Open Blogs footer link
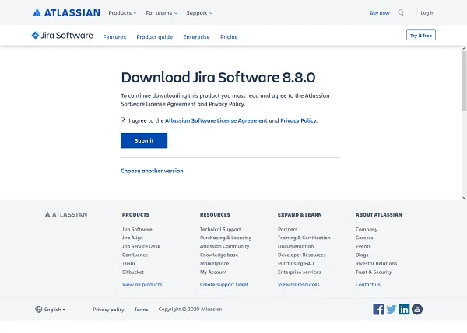This screenshot has width=467, height=333. pyautogui.click(x=362, y=255)
